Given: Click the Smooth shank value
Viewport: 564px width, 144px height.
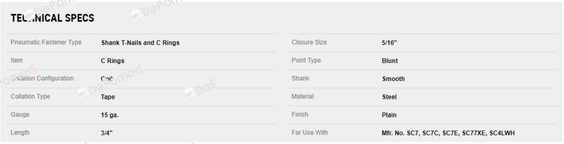Looking at the screenshot, I should point(393,79).
